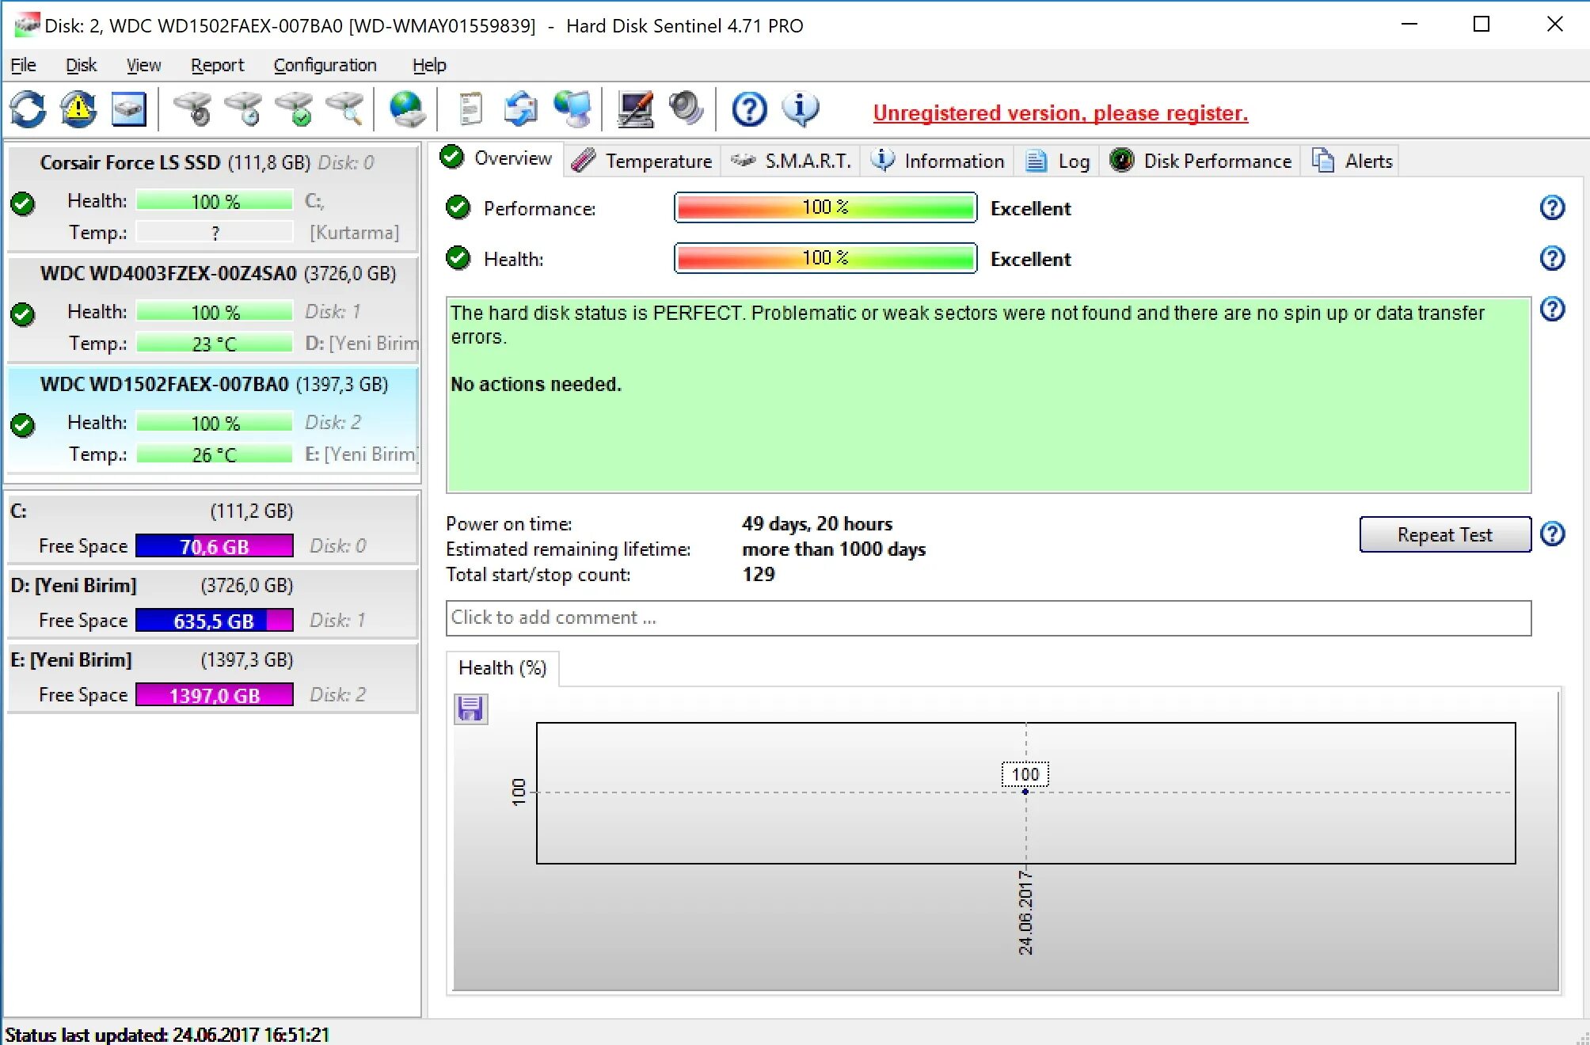This screenshot has width=1590, height=1045.
Task: Click the warning-sign refresh toolbar icon
Action: pos(78,109)
